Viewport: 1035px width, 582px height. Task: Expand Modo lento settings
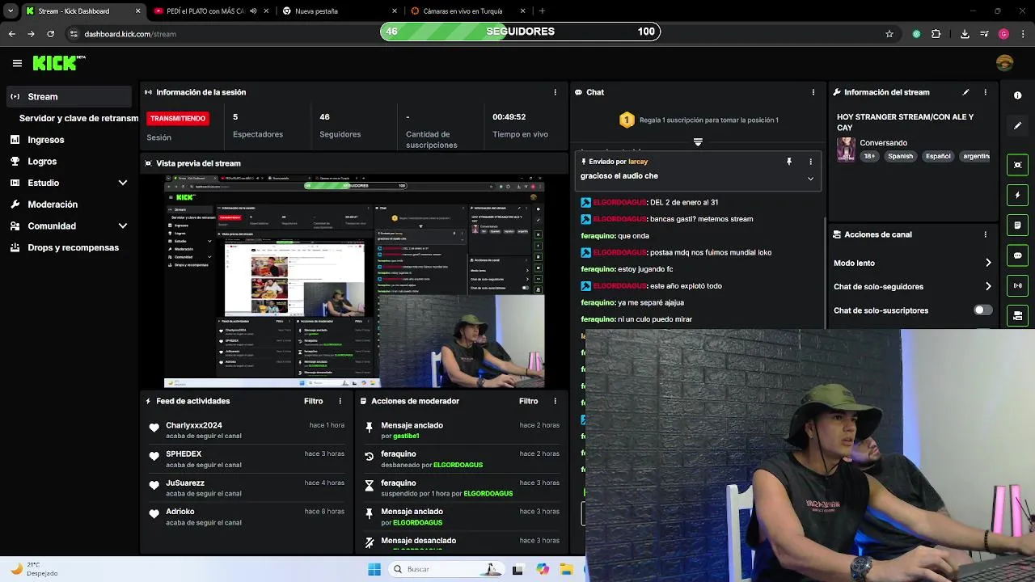pos(987,263)
